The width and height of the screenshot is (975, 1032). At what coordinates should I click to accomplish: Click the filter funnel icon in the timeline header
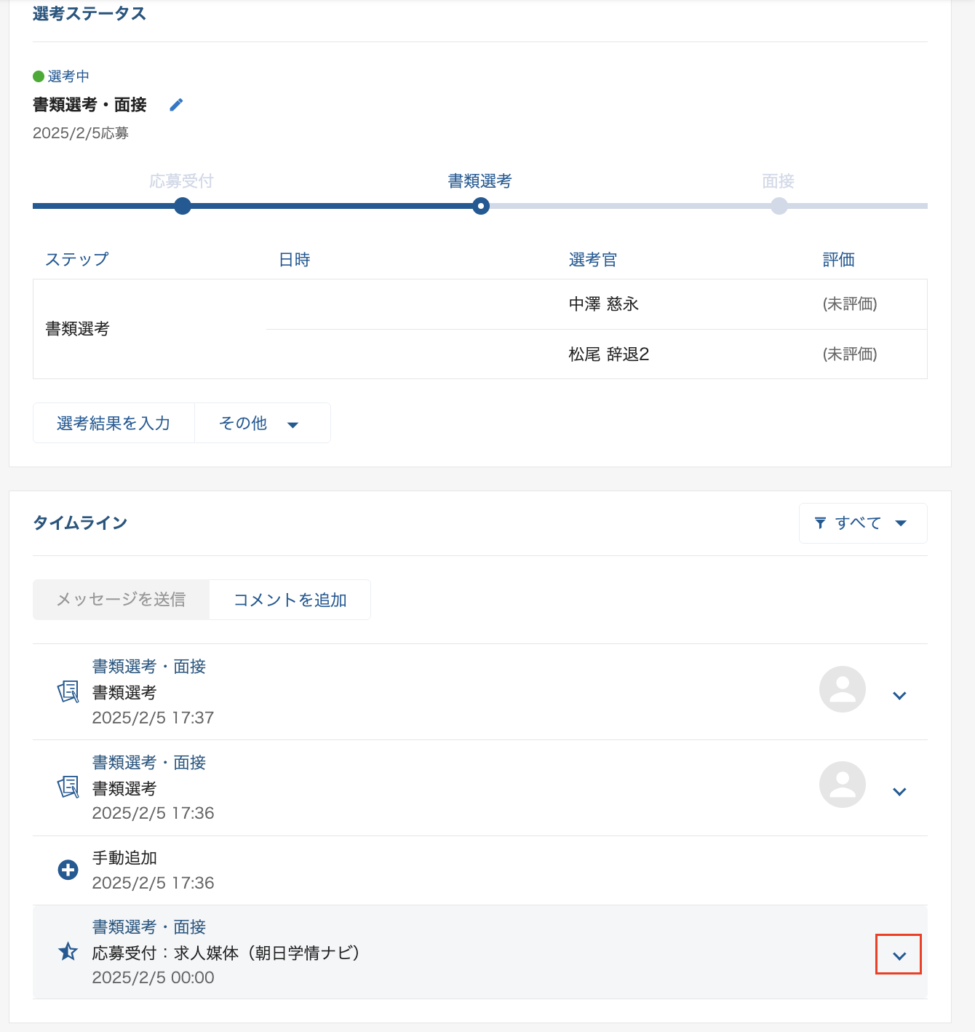click(820, 523)
